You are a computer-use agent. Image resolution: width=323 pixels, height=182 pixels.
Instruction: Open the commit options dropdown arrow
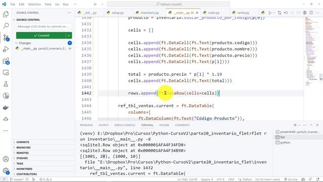[x=69, y=35]
